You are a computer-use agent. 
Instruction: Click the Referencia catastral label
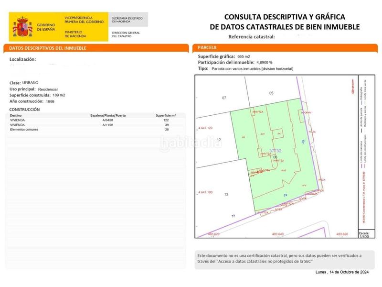(x=251, y=37)
